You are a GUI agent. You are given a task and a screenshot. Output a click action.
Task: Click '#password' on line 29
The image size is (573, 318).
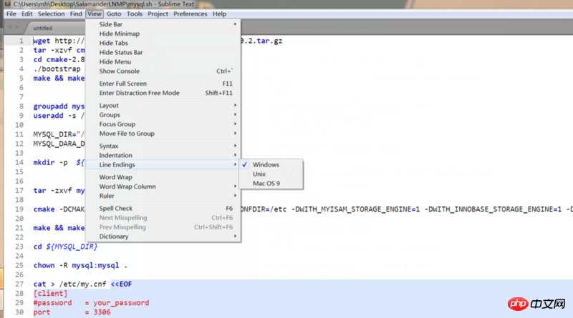click(x=52, y=303)
